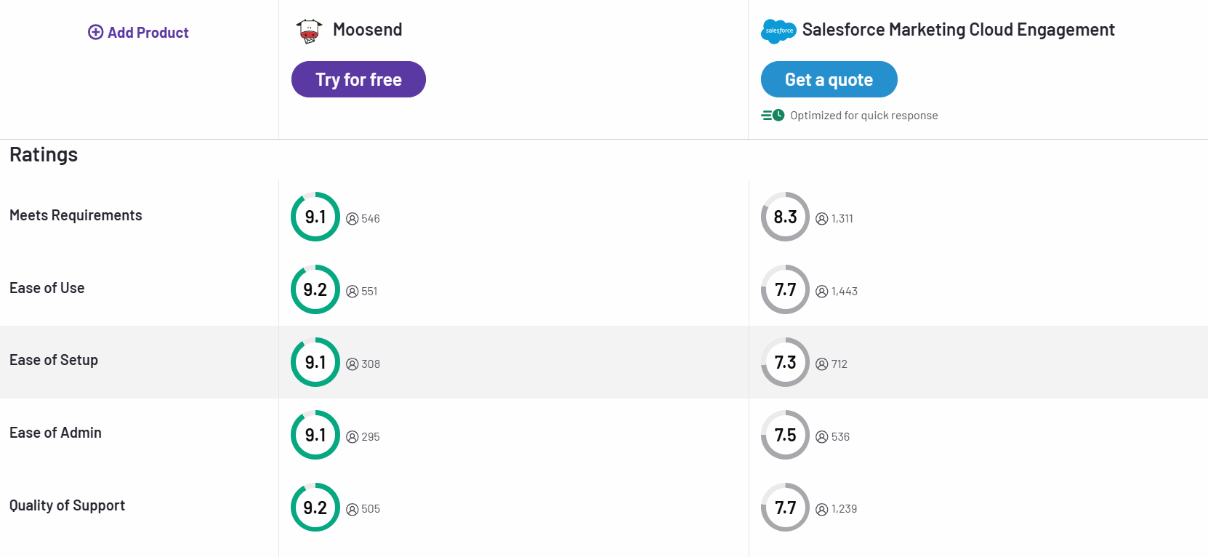The height and width of the screenshot is (557, 1208).
Task: Click the plus icon next to Add Product
Action: tap(95, 32)
